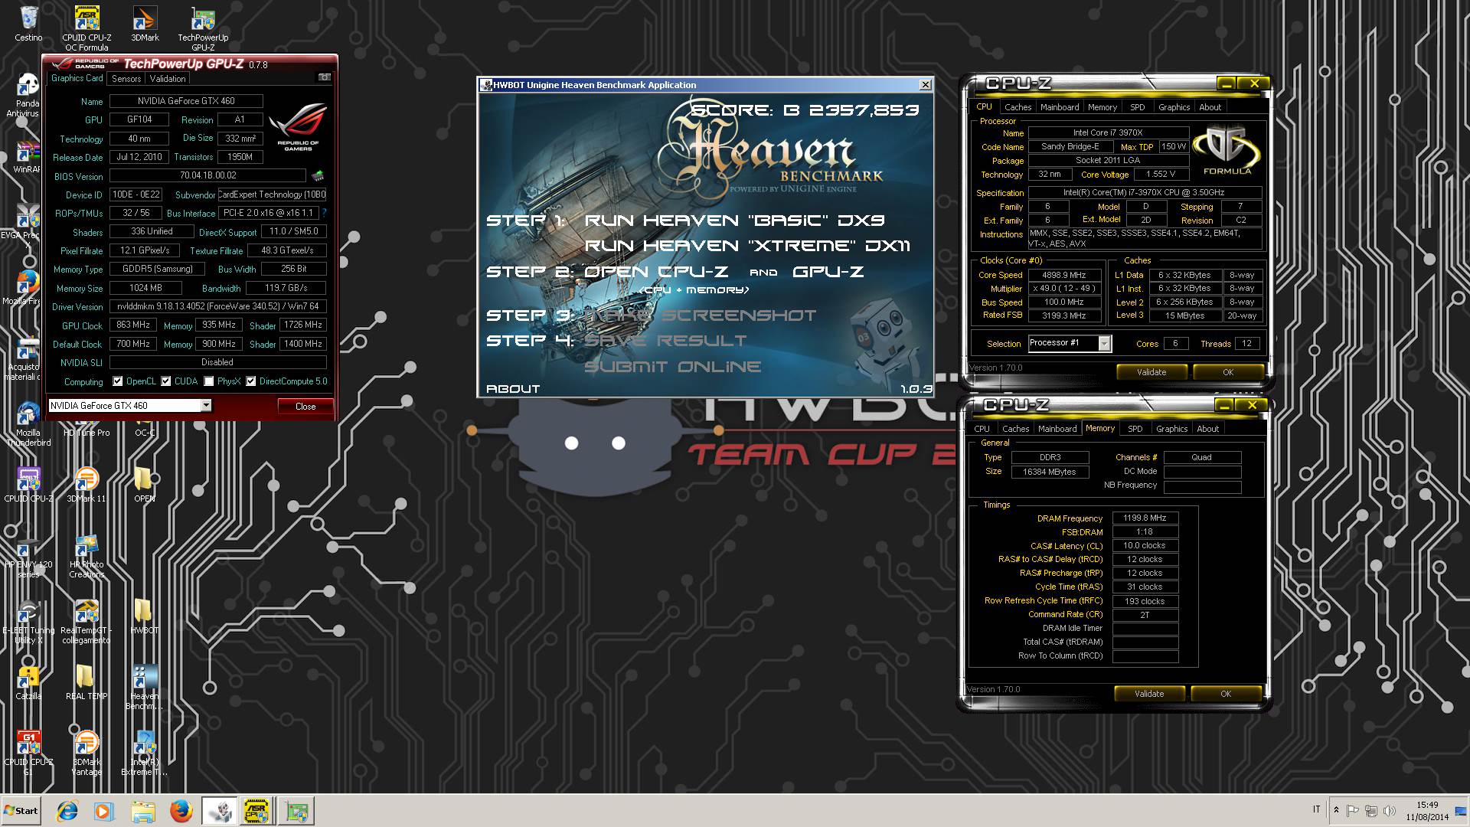Click Submit Online in HWBOT Heaven app

[672, 367]
